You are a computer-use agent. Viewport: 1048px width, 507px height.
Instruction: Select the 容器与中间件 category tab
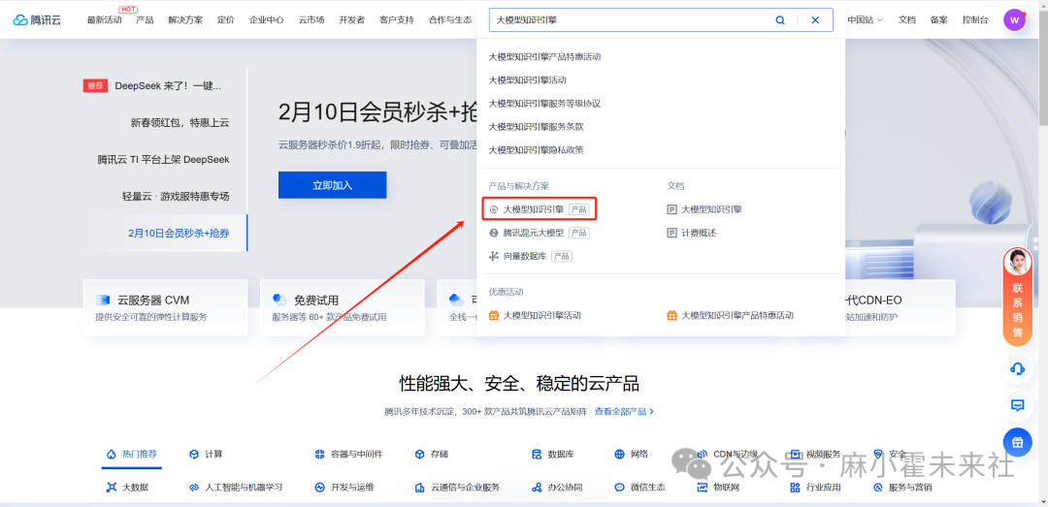(348, 455)
